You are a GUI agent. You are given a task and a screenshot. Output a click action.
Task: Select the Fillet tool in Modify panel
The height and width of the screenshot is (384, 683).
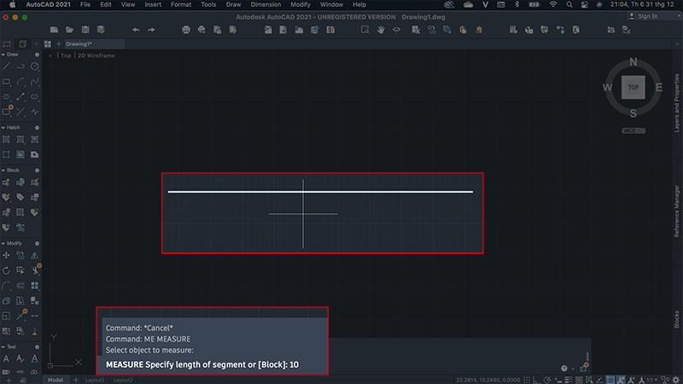7,286
